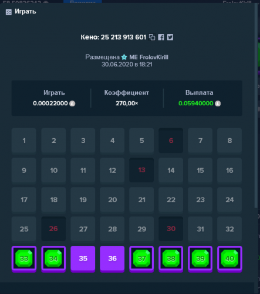Share bet on Facebook

tap(161, 37)
